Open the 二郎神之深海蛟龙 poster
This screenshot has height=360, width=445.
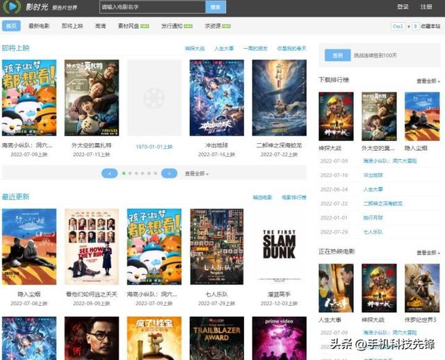point(280,97)
